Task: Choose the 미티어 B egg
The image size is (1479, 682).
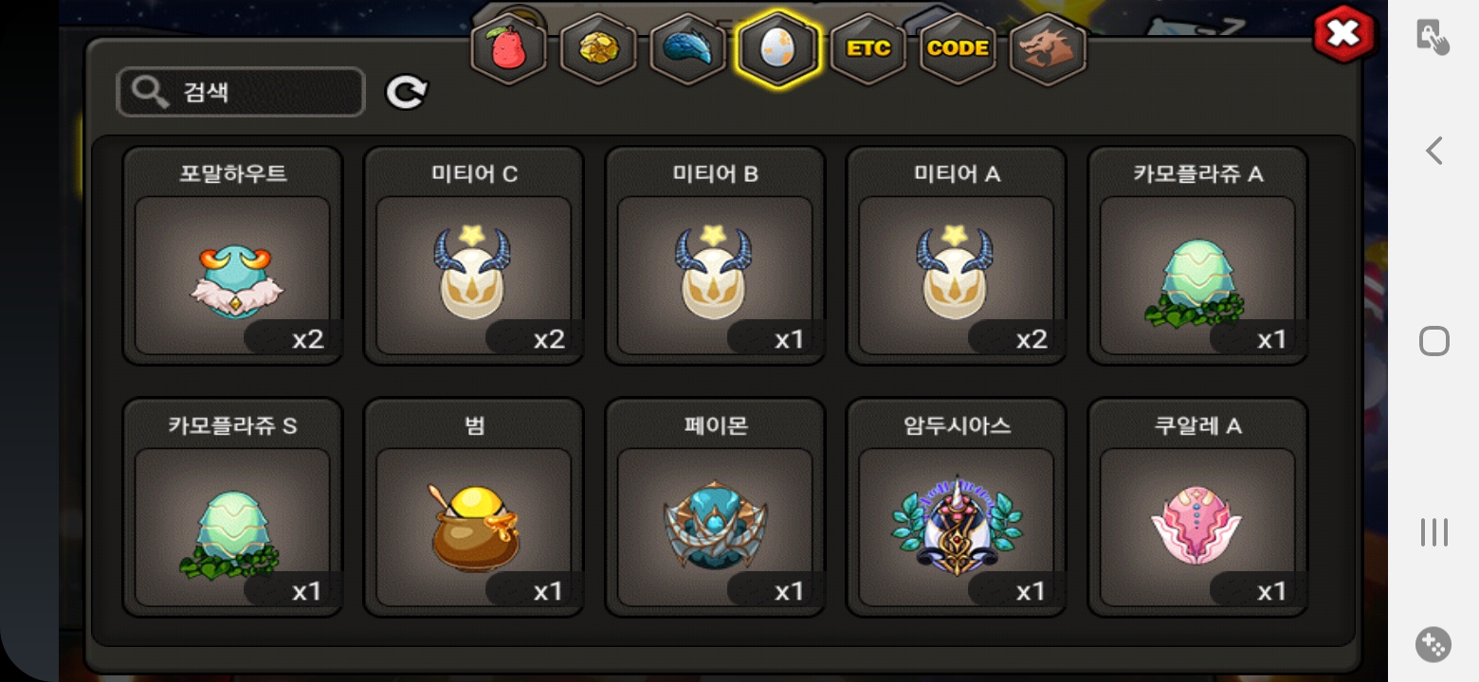Action: click(715, 256)
